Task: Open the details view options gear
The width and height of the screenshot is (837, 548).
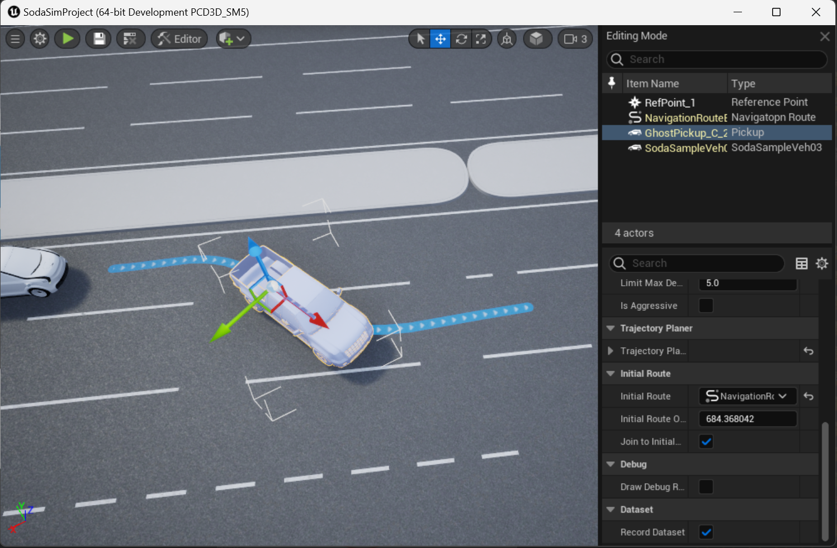Action: coord(821,263)
